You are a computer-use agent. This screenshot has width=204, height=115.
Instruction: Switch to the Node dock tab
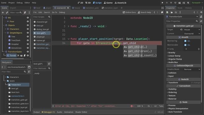point(180,8)
